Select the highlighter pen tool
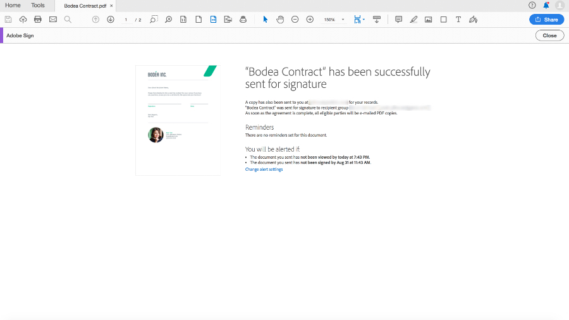The image size is (569, 320). point(413,20)
